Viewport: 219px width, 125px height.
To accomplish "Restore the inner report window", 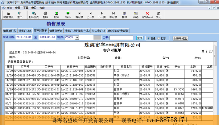I will tap(214, 8).
